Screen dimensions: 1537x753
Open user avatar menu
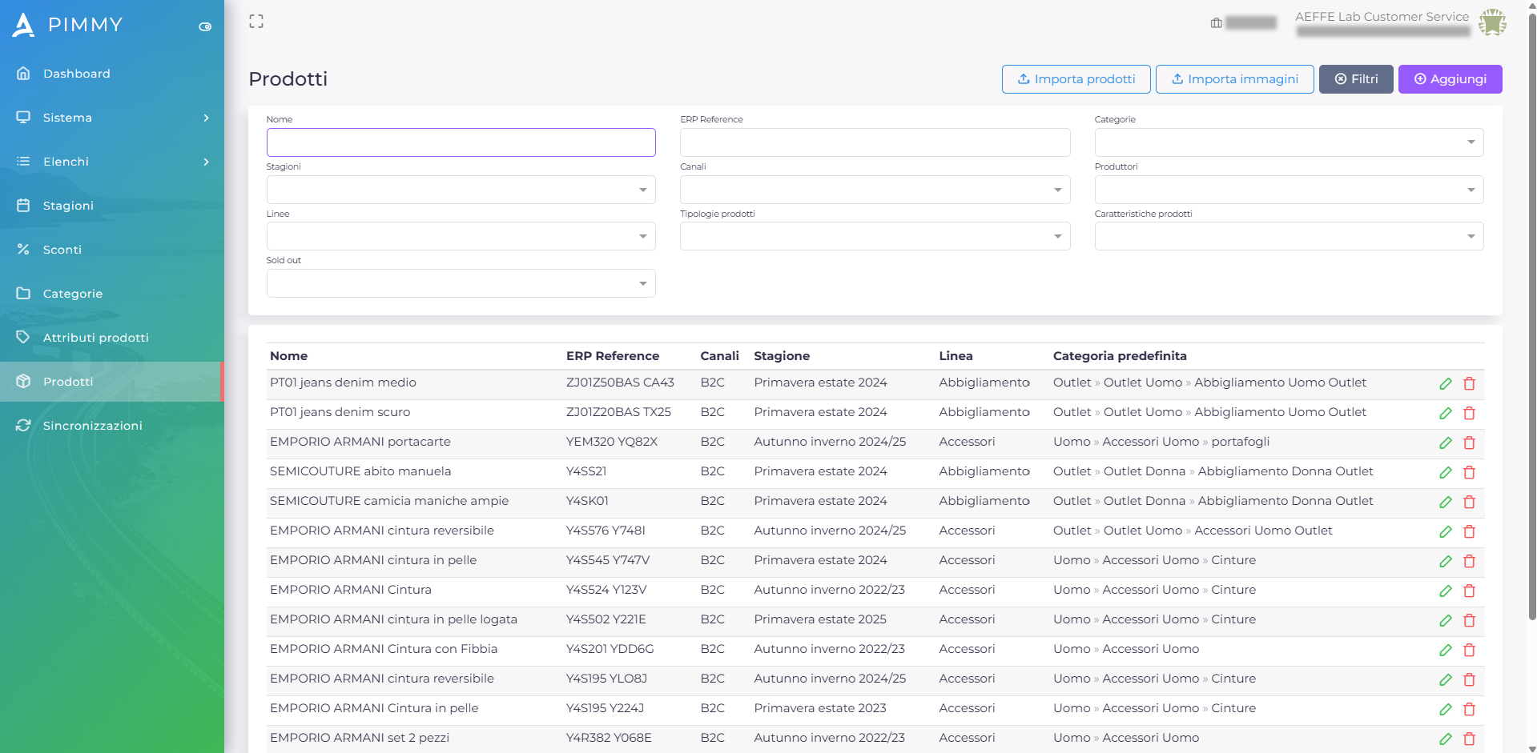(x=1492, y=22)
